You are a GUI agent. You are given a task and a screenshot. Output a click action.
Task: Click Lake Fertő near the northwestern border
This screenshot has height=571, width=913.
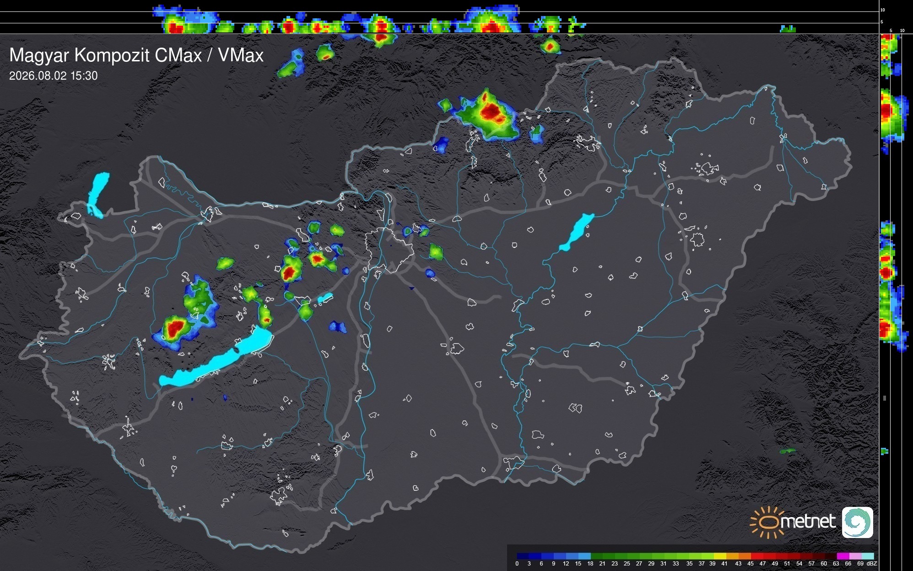point(97,195)
